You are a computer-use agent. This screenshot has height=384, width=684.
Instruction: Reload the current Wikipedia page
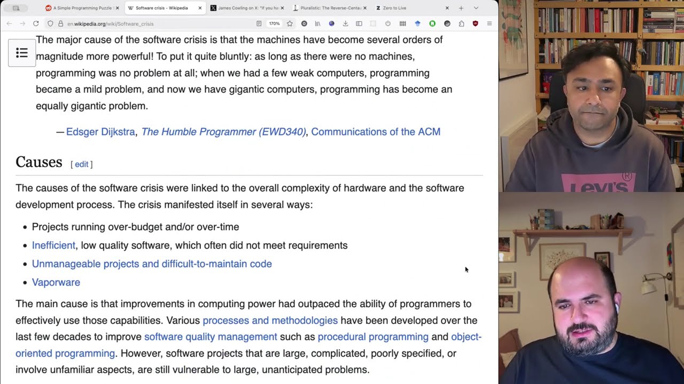pos(36,23)
